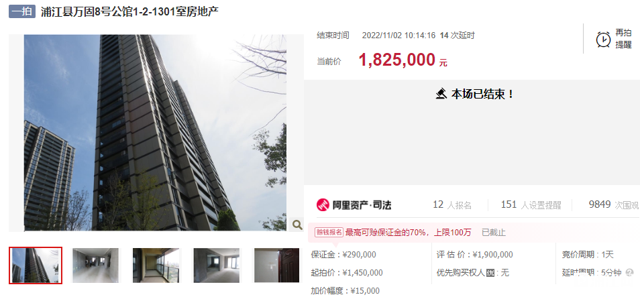
Task: Select the empty hallway interior thumbnail
Action: click(96, 265)
